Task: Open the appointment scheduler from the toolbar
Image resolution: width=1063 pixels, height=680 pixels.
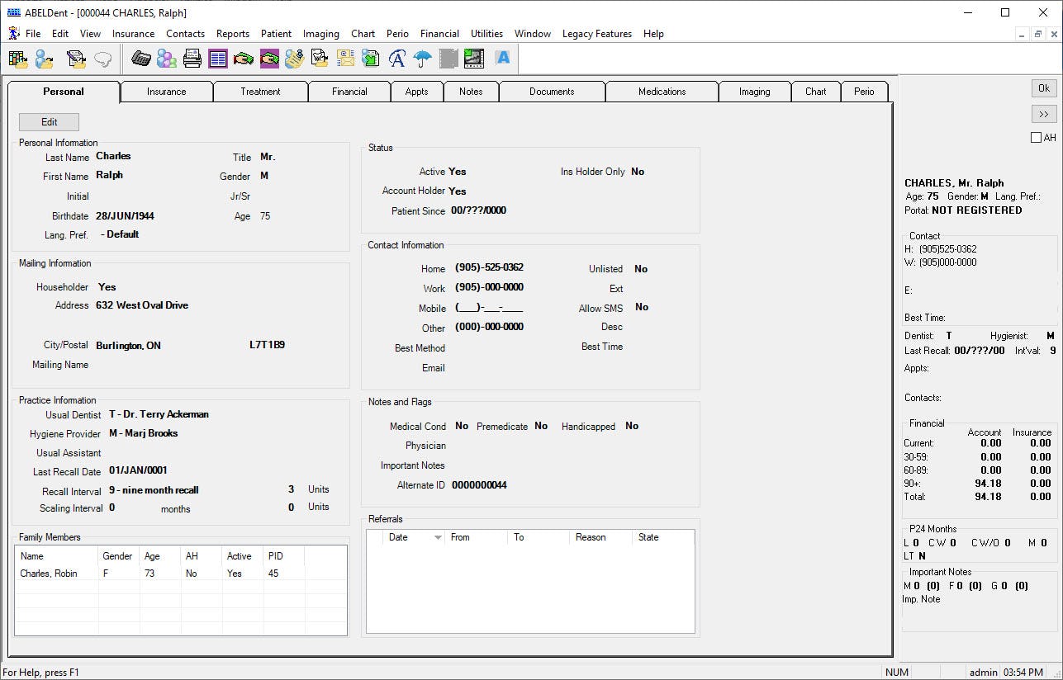Action: tap(18, 58)
